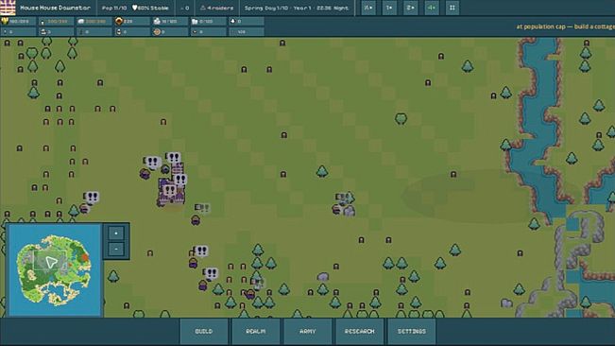Set game speed to 1x
Screen dimensions: 615x346
pos(389,8)
